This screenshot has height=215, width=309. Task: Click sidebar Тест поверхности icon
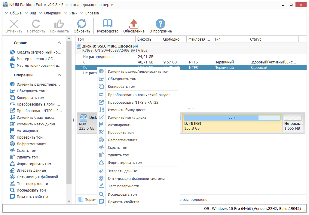(12, 183)
